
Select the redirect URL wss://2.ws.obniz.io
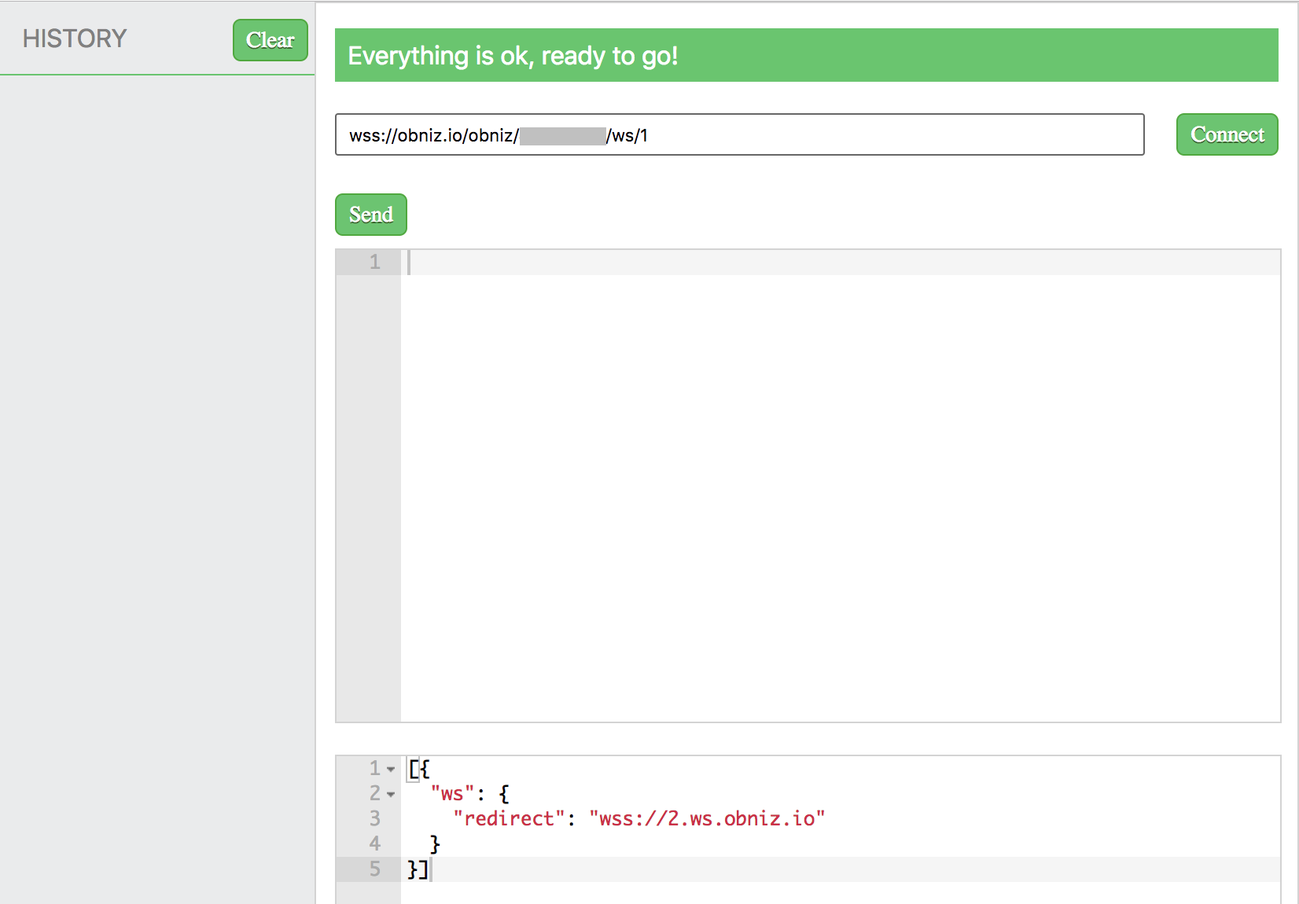708,818
